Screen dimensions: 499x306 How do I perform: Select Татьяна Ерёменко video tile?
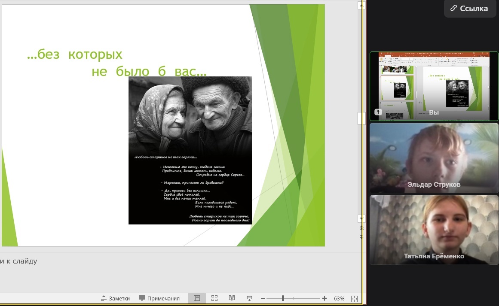[434, 230]
